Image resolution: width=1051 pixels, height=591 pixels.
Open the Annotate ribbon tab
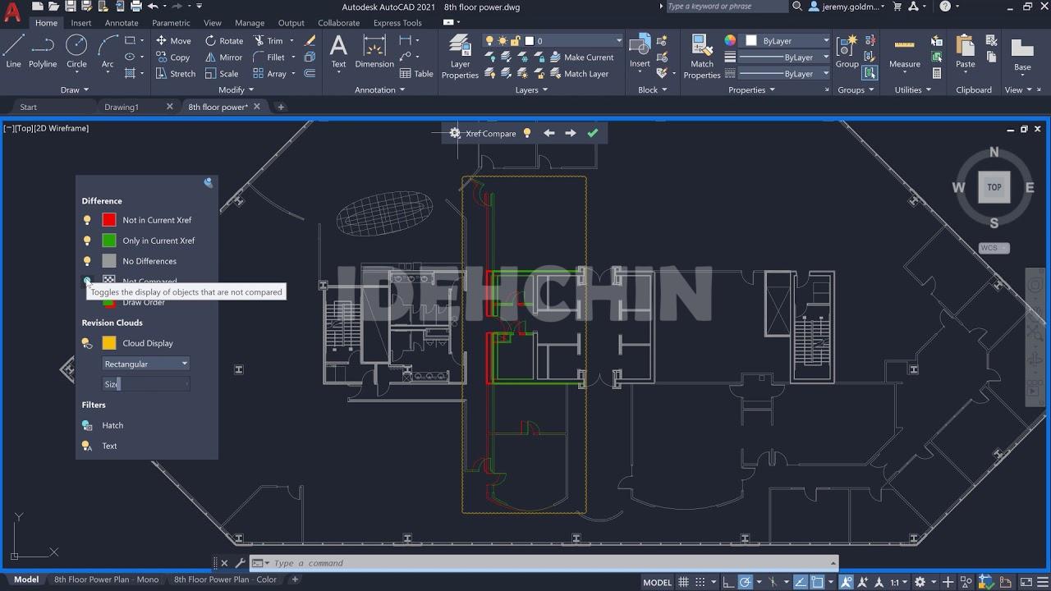coord(122,23)
